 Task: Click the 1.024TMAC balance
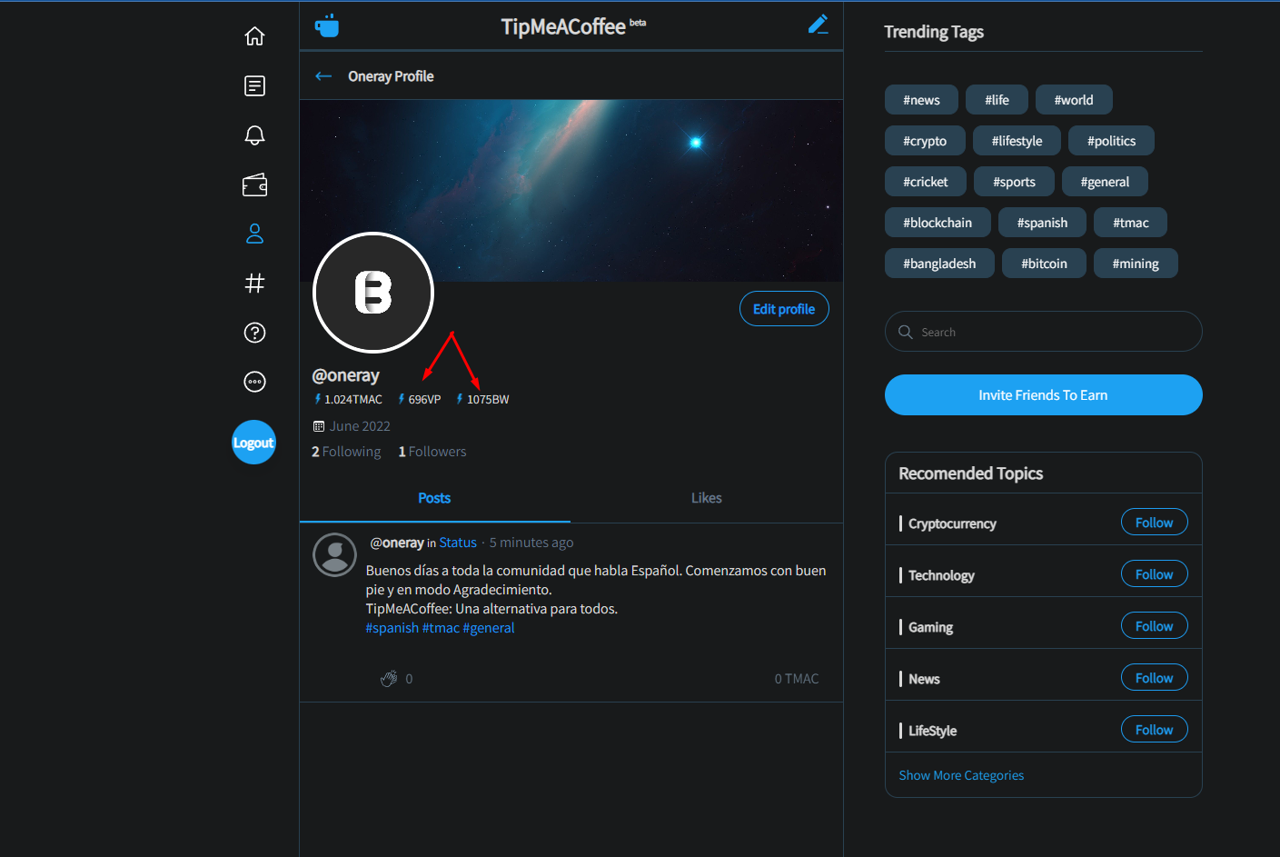348,399
